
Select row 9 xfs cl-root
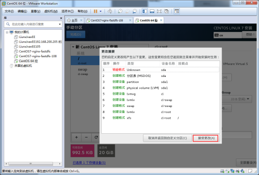(161, 118)
